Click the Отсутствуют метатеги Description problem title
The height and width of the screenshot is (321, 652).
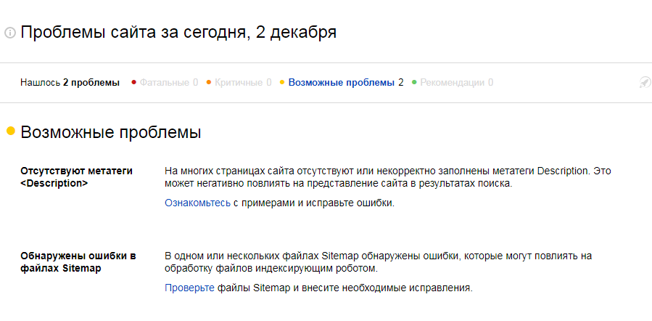[76, 177]
